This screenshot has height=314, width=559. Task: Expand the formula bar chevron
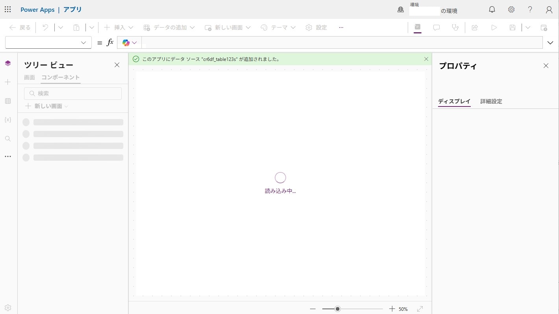[x=550, y=43]
